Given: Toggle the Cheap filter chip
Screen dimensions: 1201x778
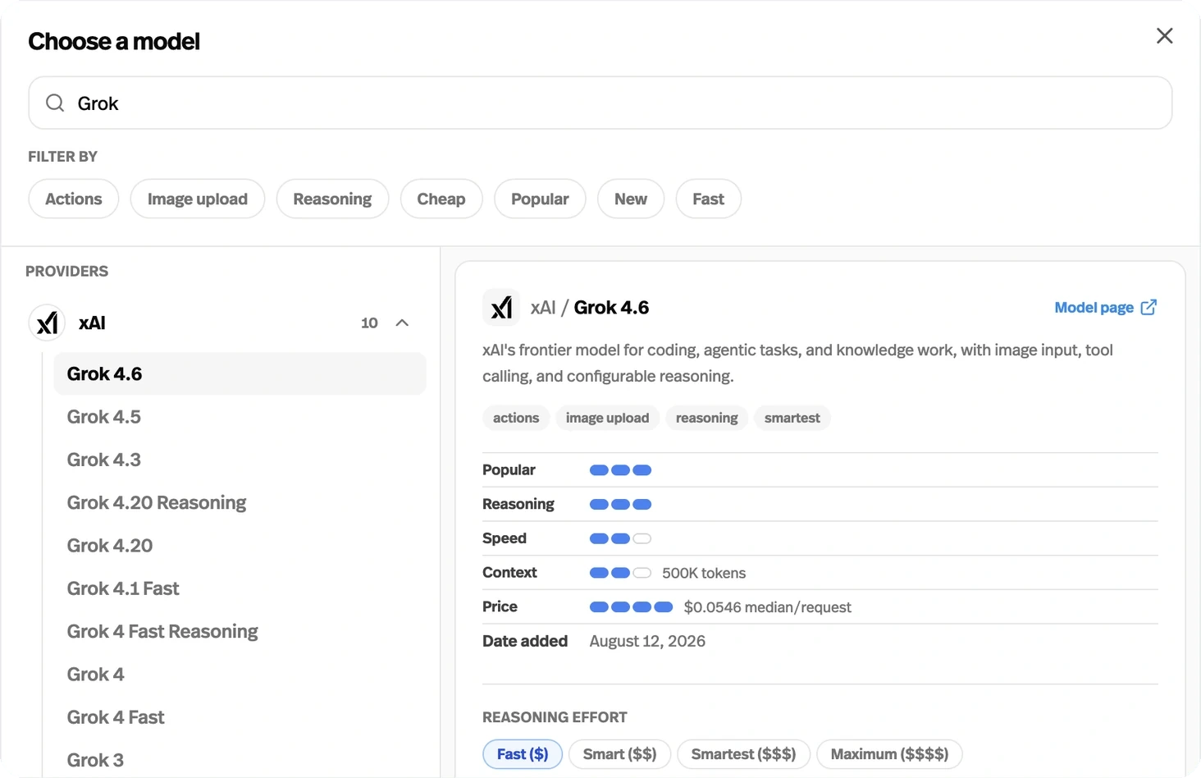Looking at the screenshot, I should (x=441, y=199).
